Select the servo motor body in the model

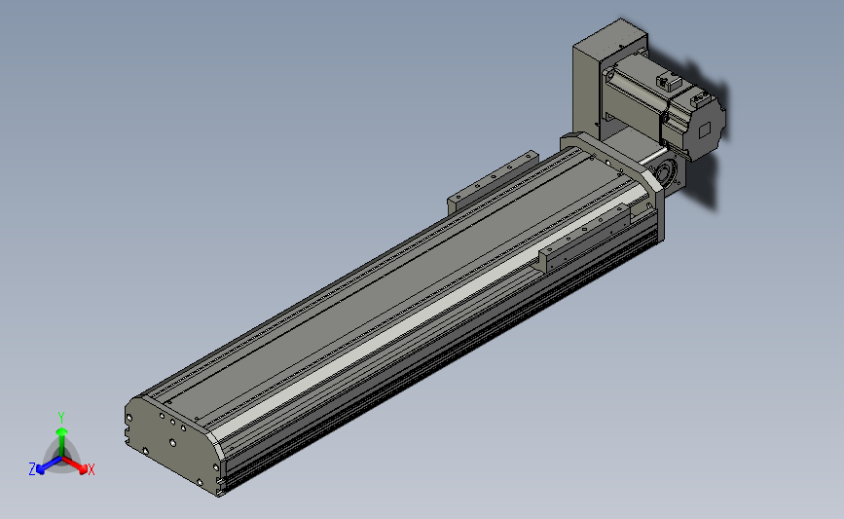tap(665, 108)
